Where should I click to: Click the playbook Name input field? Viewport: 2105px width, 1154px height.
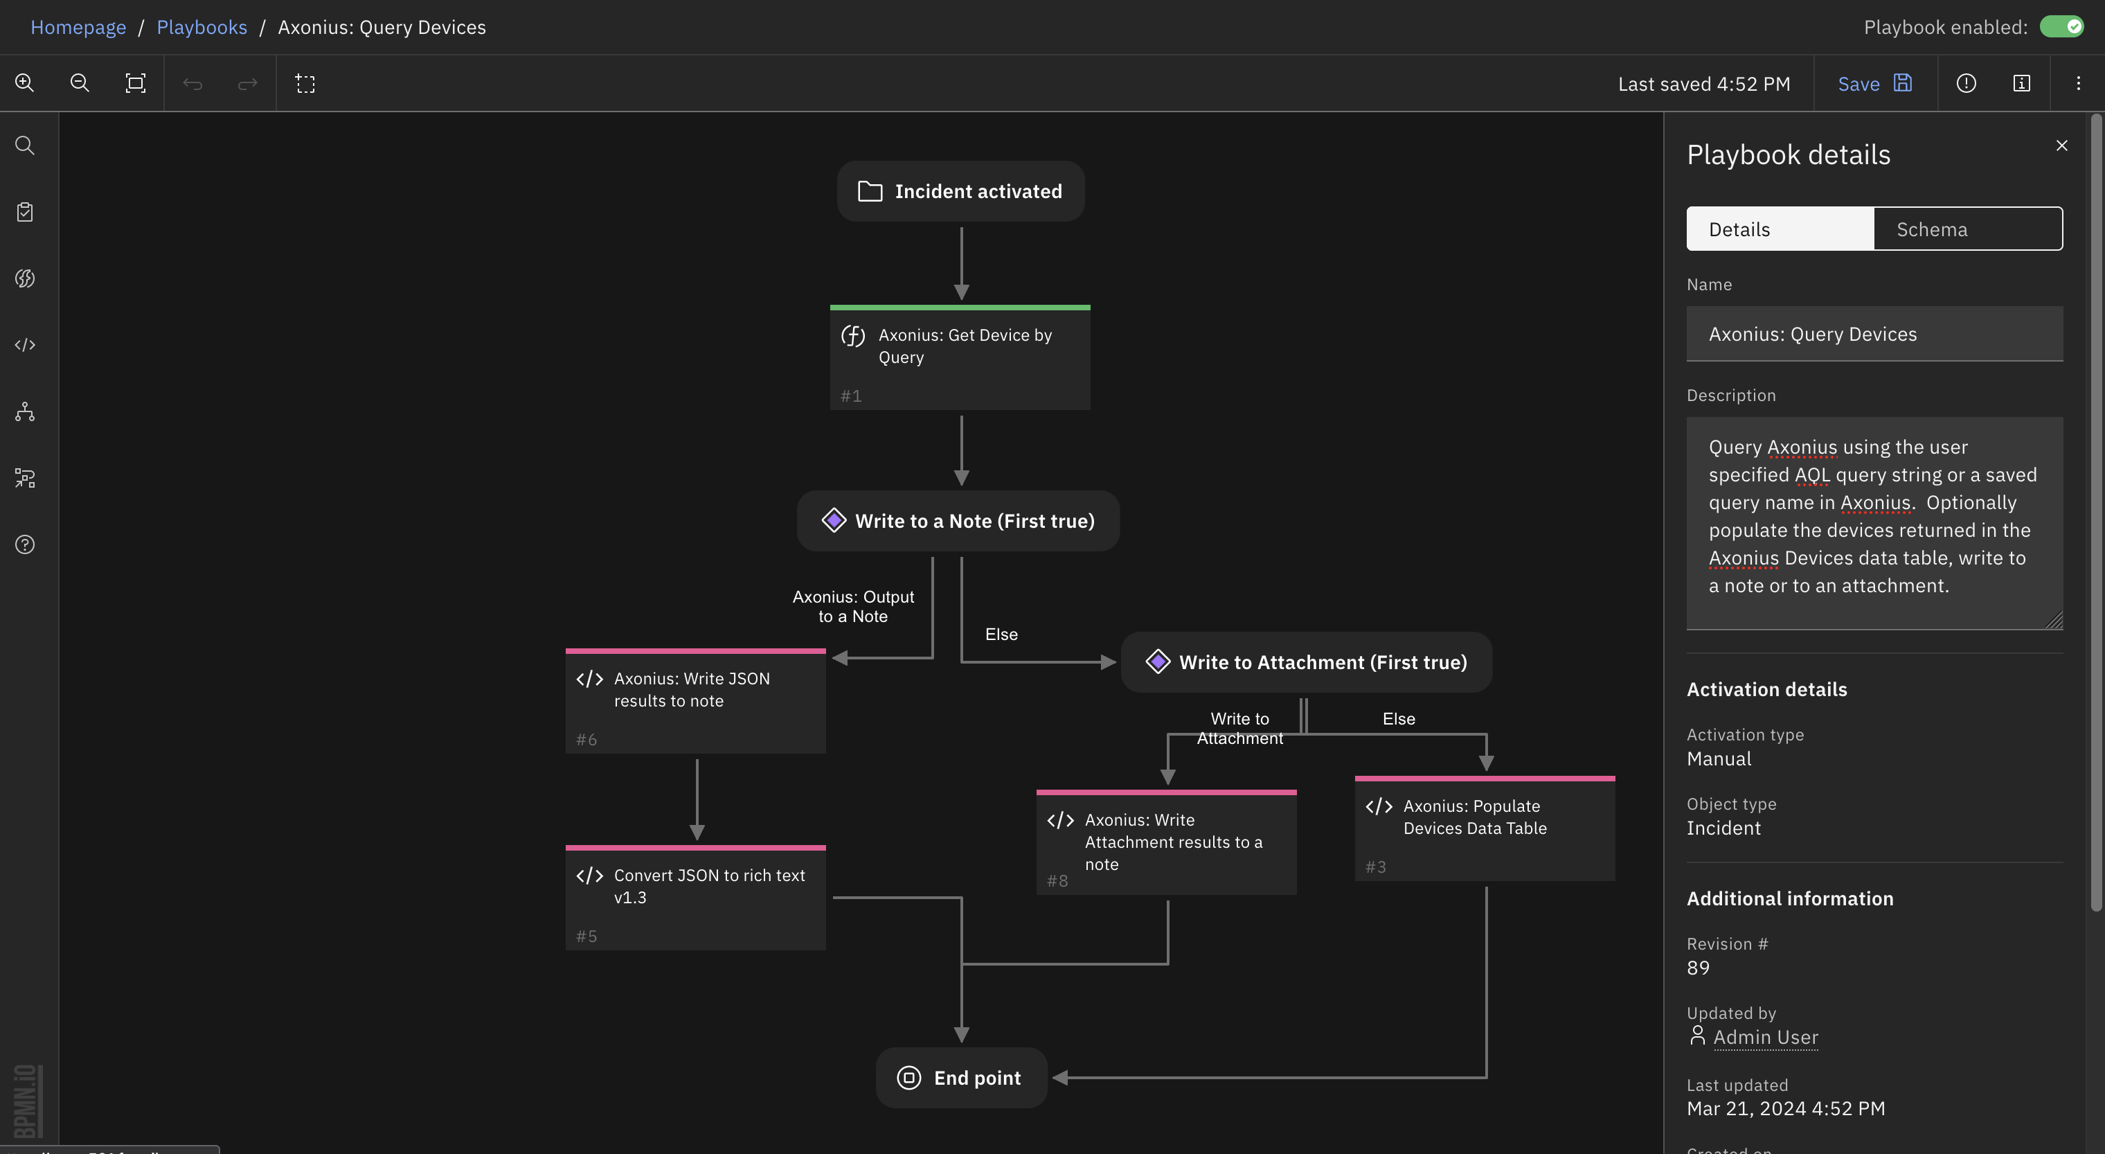[x=1874, y=333]
